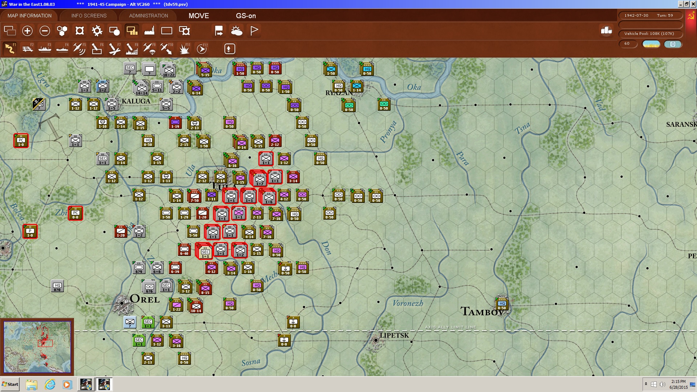Screen dimensions: 697x392
Task: Select Naval transport mode (F3)
Action: 45,49
